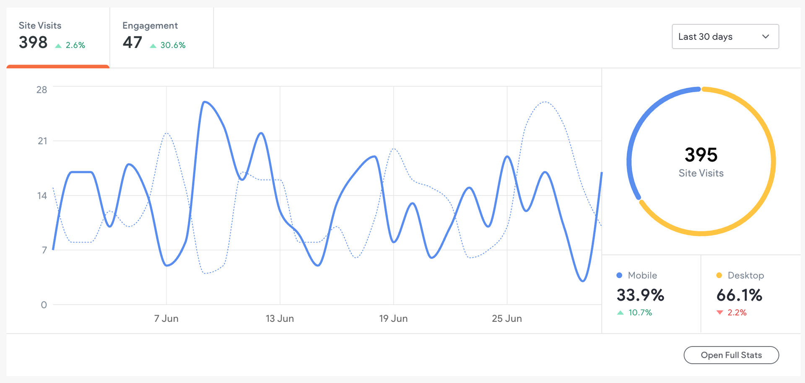Open the Last 30 days dropdown
This screenshot has width=805, height=383.
click(725, 36)
